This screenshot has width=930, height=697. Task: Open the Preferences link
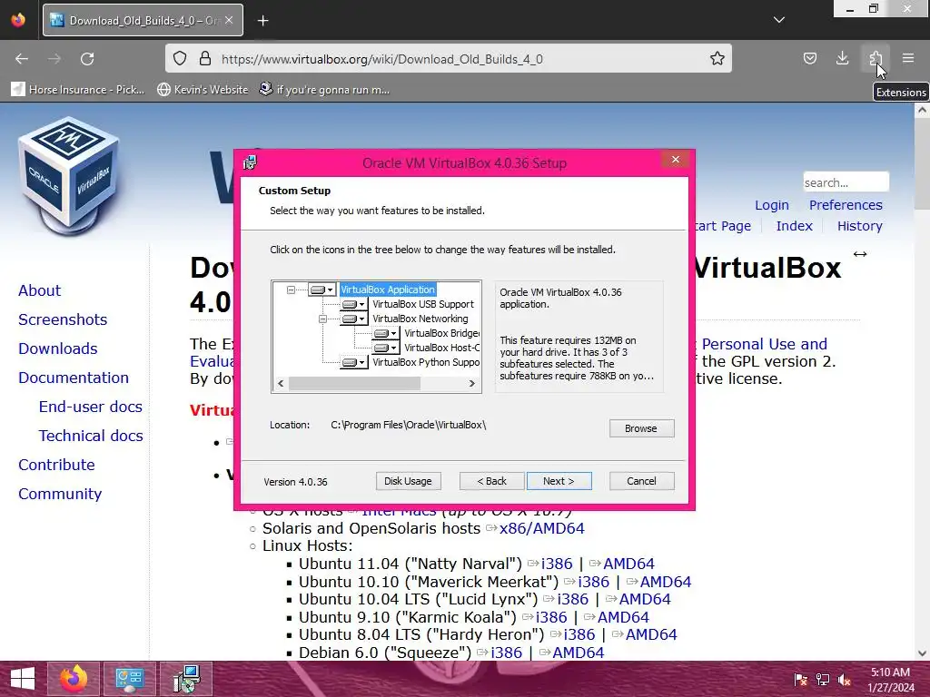click(x=846, y=205)
